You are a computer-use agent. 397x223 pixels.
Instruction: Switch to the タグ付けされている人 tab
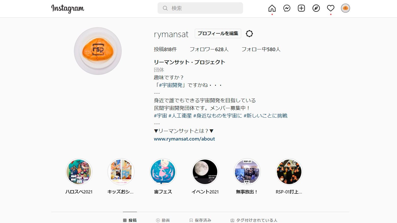pos(254,220)
